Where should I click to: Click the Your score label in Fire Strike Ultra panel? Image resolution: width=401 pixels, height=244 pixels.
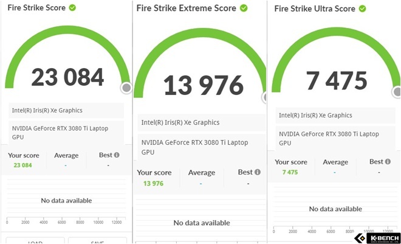click(x=291, y=162)
